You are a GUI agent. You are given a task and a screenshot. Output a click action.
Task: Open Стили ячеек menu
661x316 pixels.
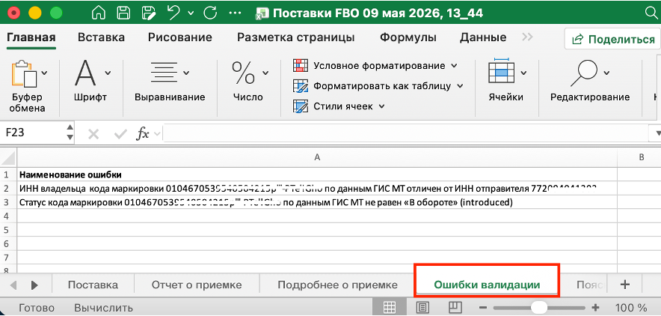[339, 106]
